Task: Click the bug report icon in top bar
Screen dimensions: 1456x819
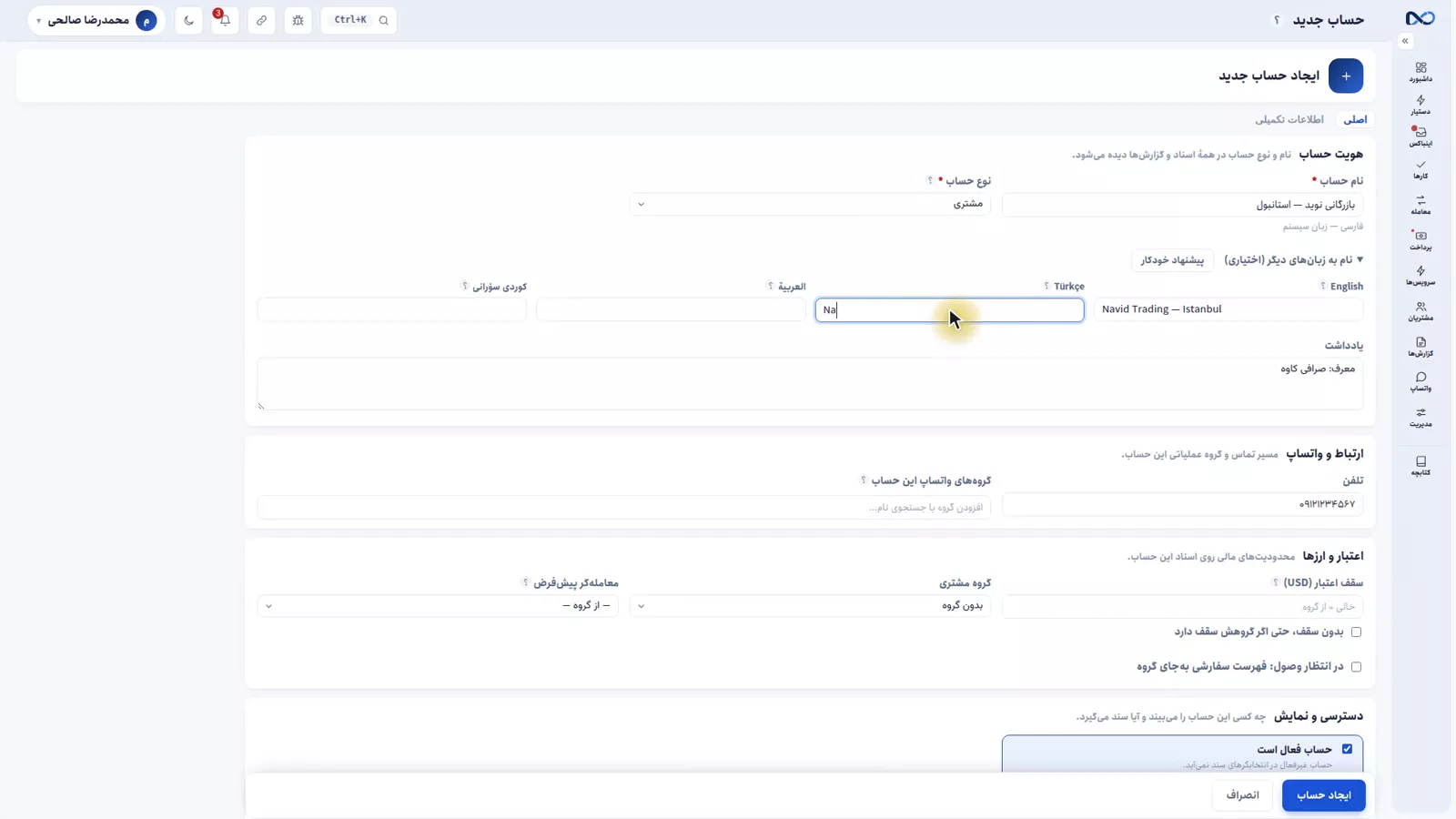Action: pos(298,20)
